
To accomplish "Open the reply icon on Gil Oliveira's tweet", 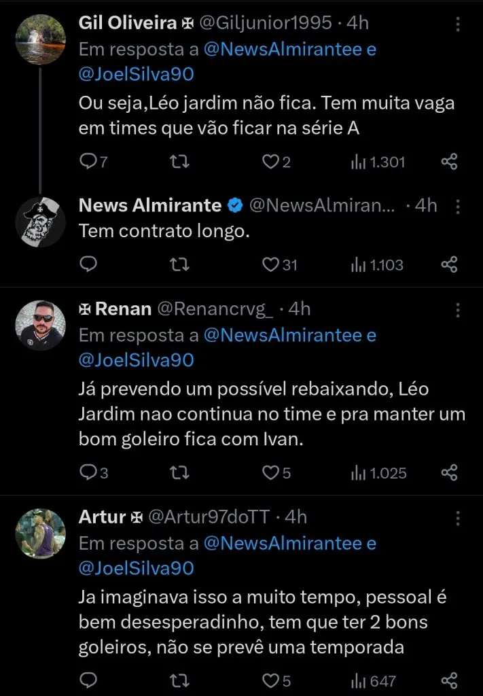I will [89, 162].
